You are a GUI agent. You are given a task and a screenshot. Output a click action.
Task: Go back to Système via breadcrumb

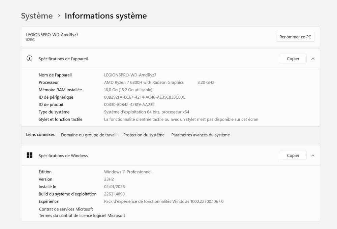coord(37,16)
